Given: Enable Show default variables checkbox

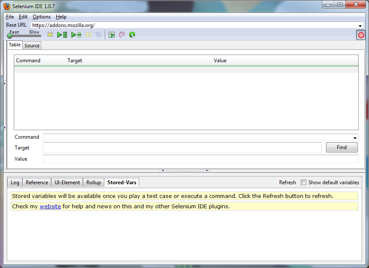Looking at the screenshot, I should pyautogui.click(x=304, y=183).
